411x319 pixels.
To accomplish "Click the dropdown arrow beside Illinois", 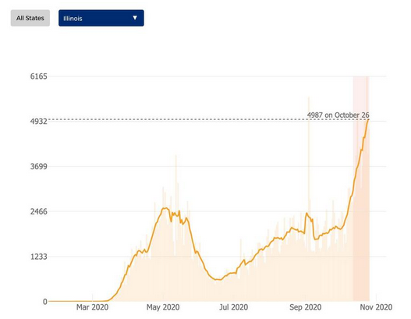I will tap(135, 18).
